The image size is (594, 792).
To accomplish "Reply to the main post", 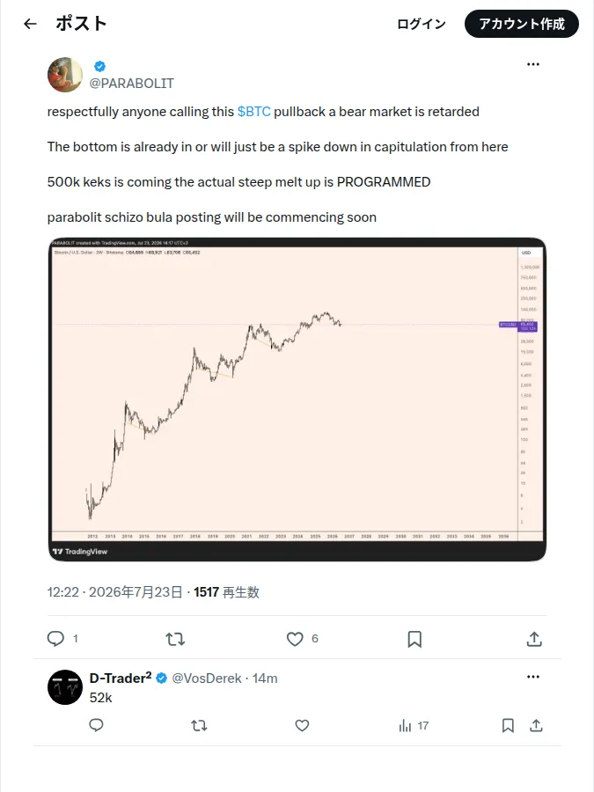I will click(55, 639).
